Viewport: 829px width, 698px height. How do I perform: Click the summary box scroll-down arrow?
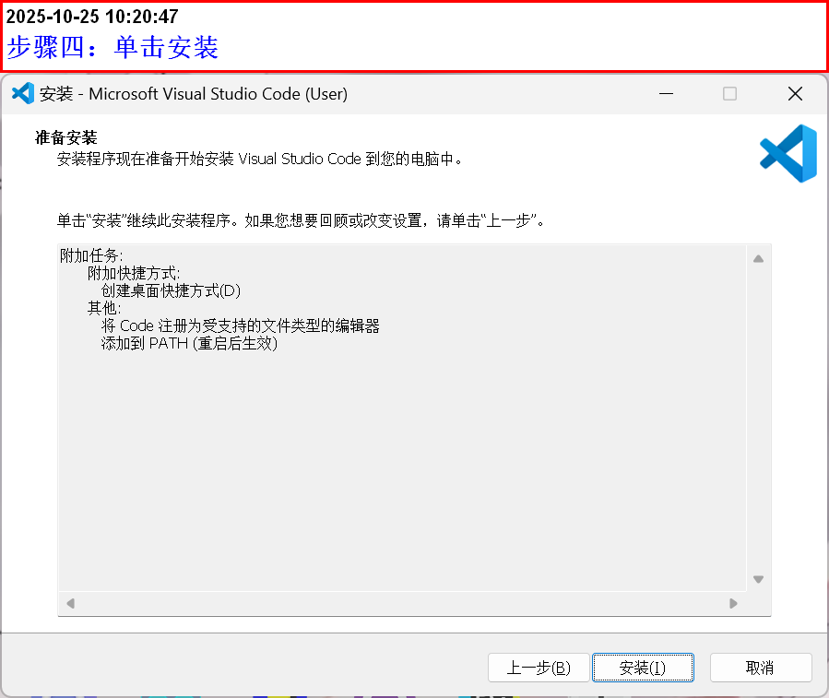[758, 580]
